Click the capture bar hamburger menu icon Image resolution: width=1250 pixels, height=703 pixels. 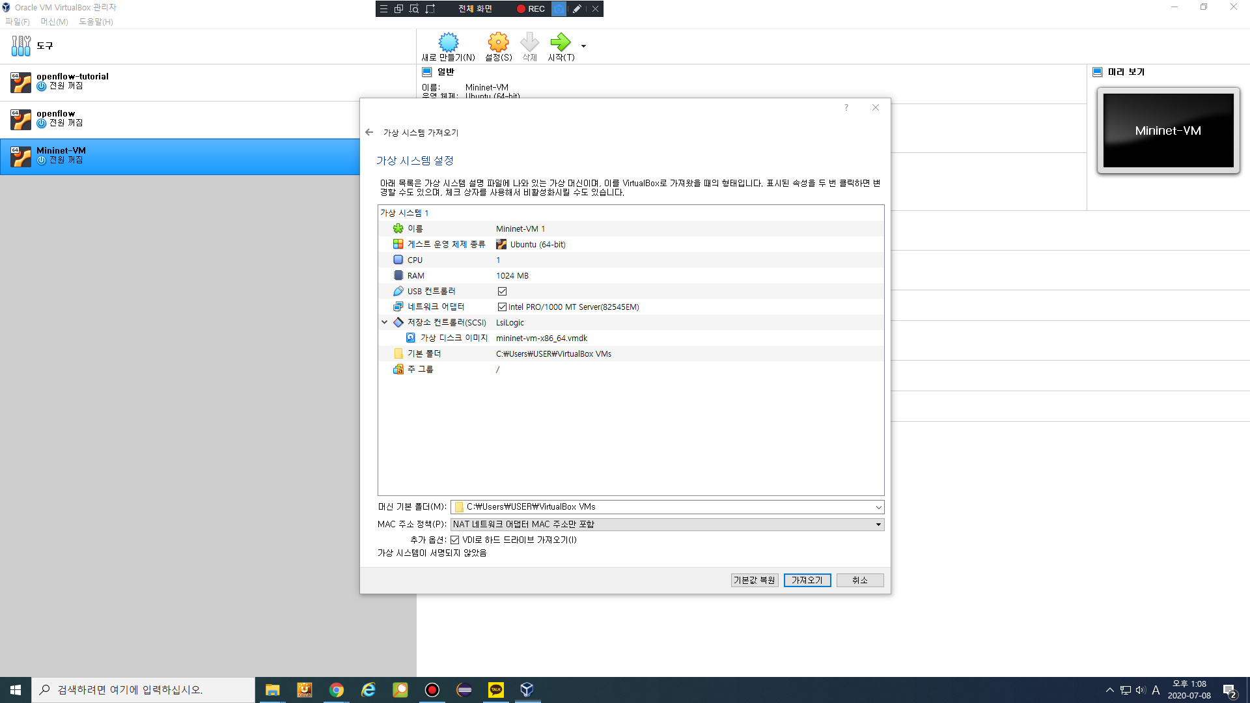[x=383, y=8]
